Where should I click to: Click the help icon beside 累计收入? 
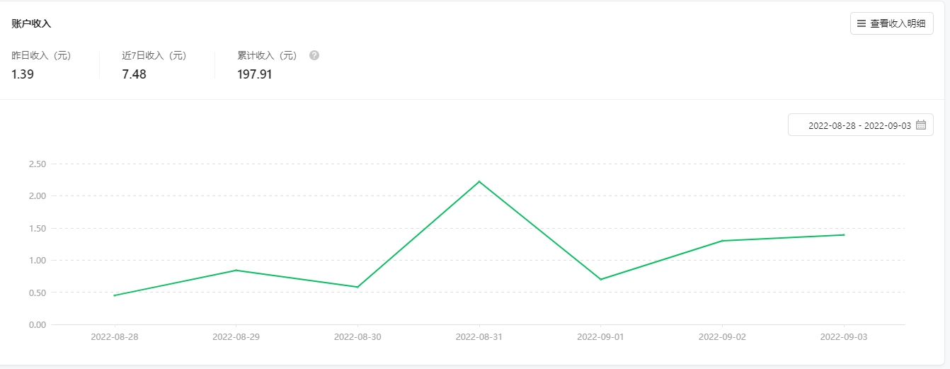(314, 55)
